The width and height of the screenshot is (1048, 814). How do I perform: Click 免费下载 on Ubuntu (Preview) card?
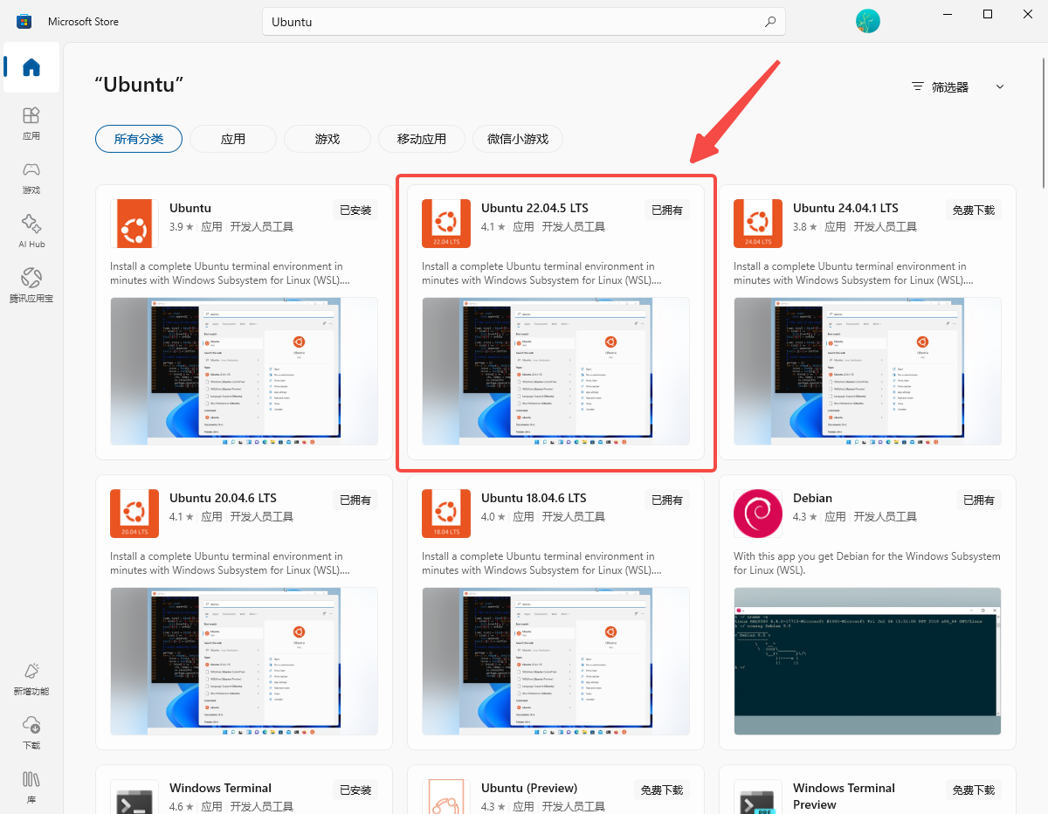pyautogui.click(x=662, y=790)
